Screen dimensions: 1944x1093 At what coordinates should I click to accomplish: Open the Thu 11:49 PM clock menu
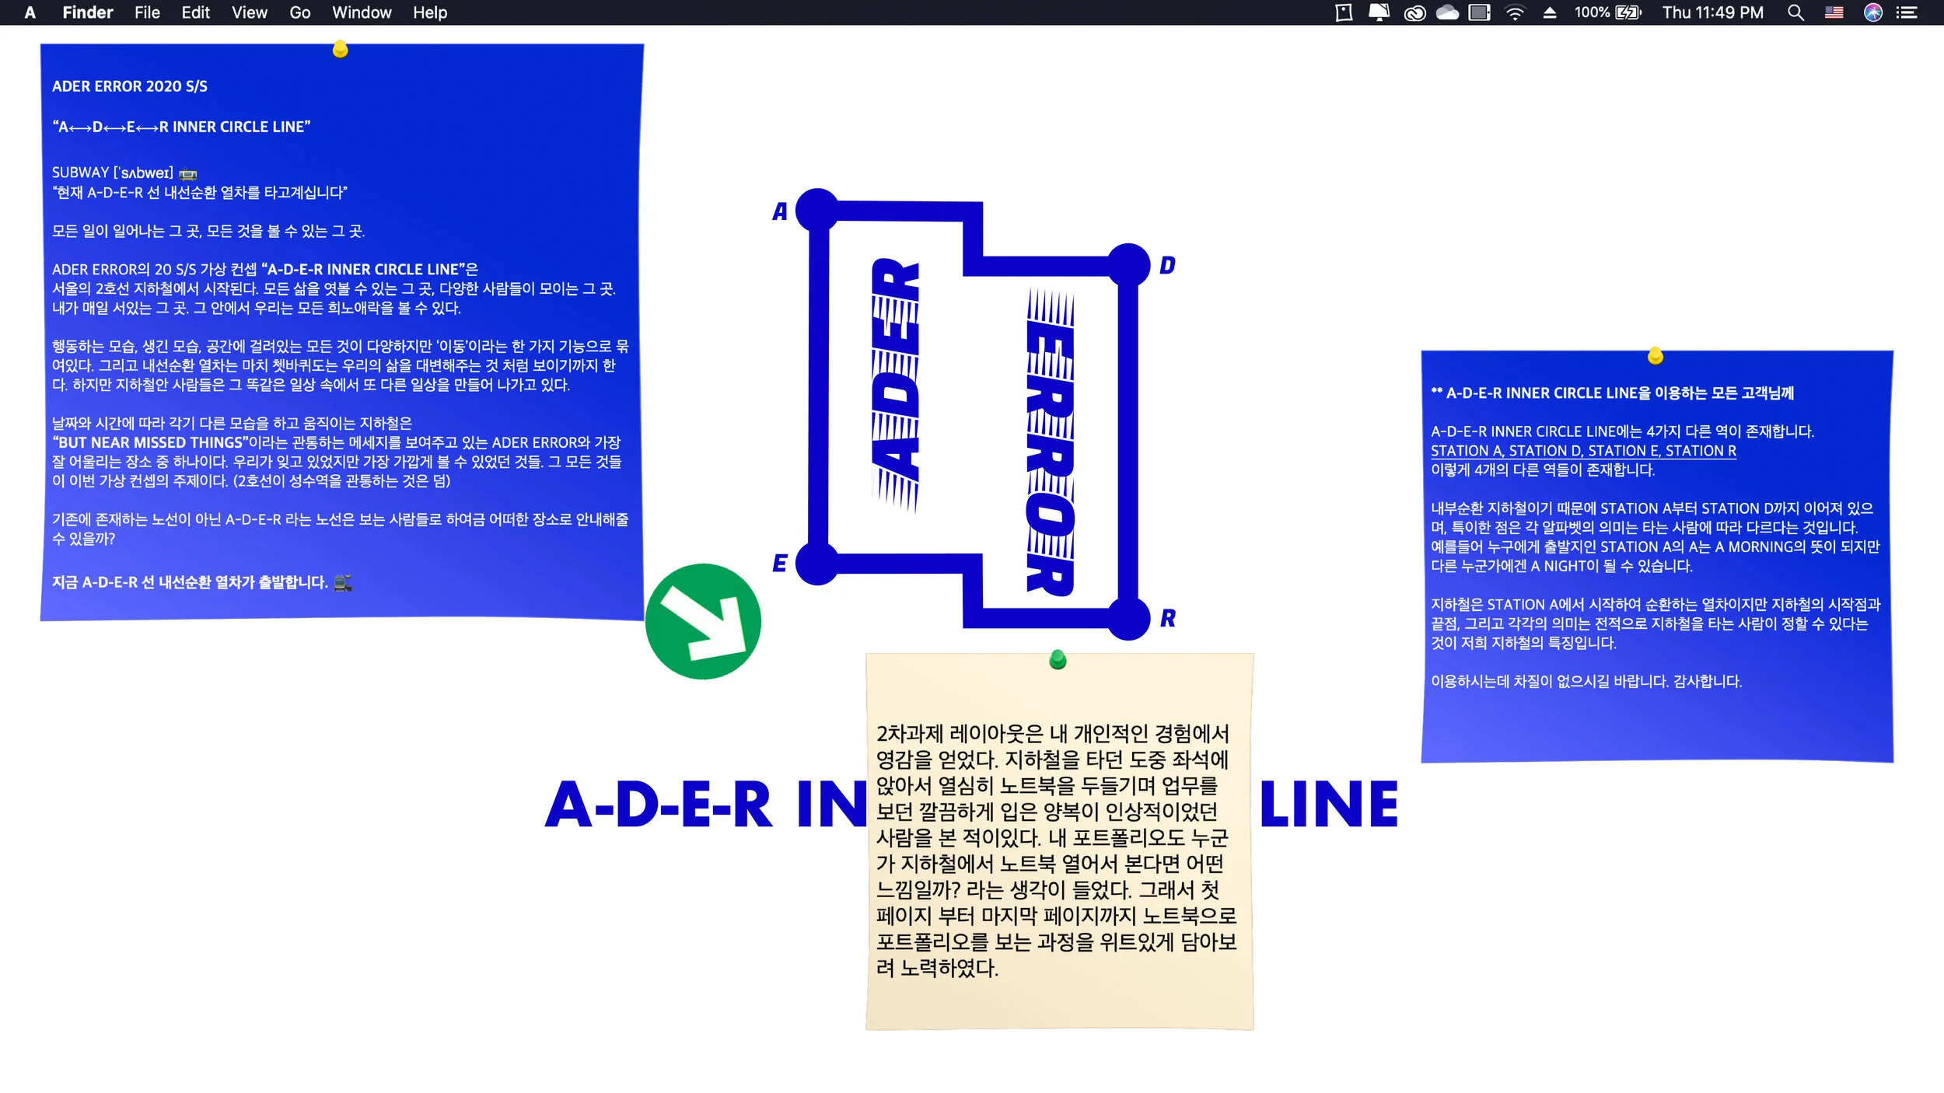click(1712, 12)
